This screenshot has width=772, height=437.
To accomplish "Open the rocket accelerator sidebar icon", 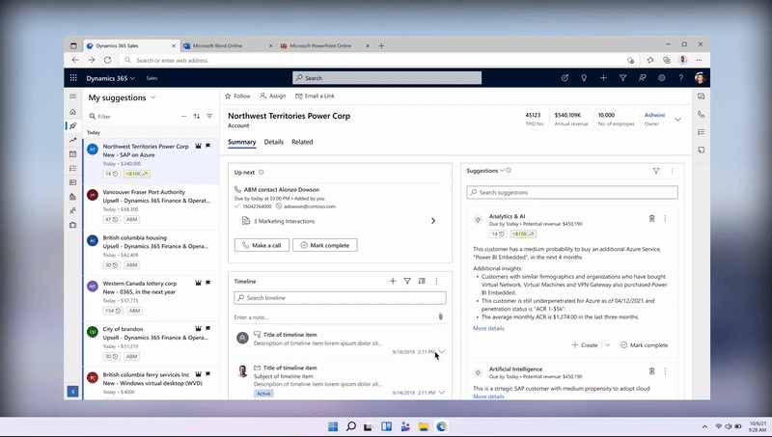I will click(x=73, y=126).
